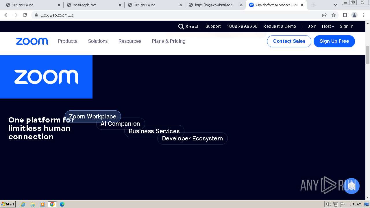
Task: Click volume icon in system tray
Action: 329,204
